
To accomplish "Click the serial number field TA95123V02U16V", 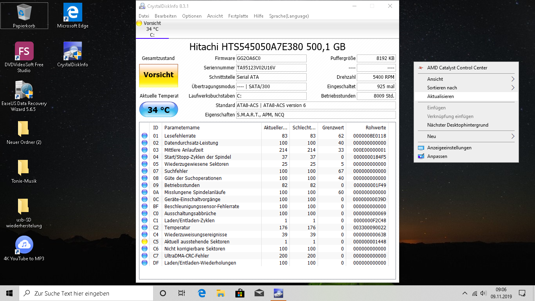I will pos(271,68).
